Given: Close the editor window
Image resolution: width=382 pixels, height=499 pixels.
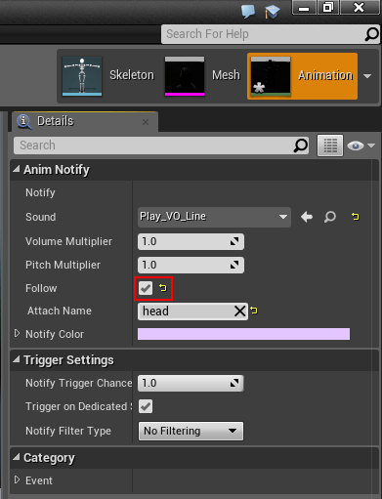Looking at the screenshot, I should coord(360,8).
